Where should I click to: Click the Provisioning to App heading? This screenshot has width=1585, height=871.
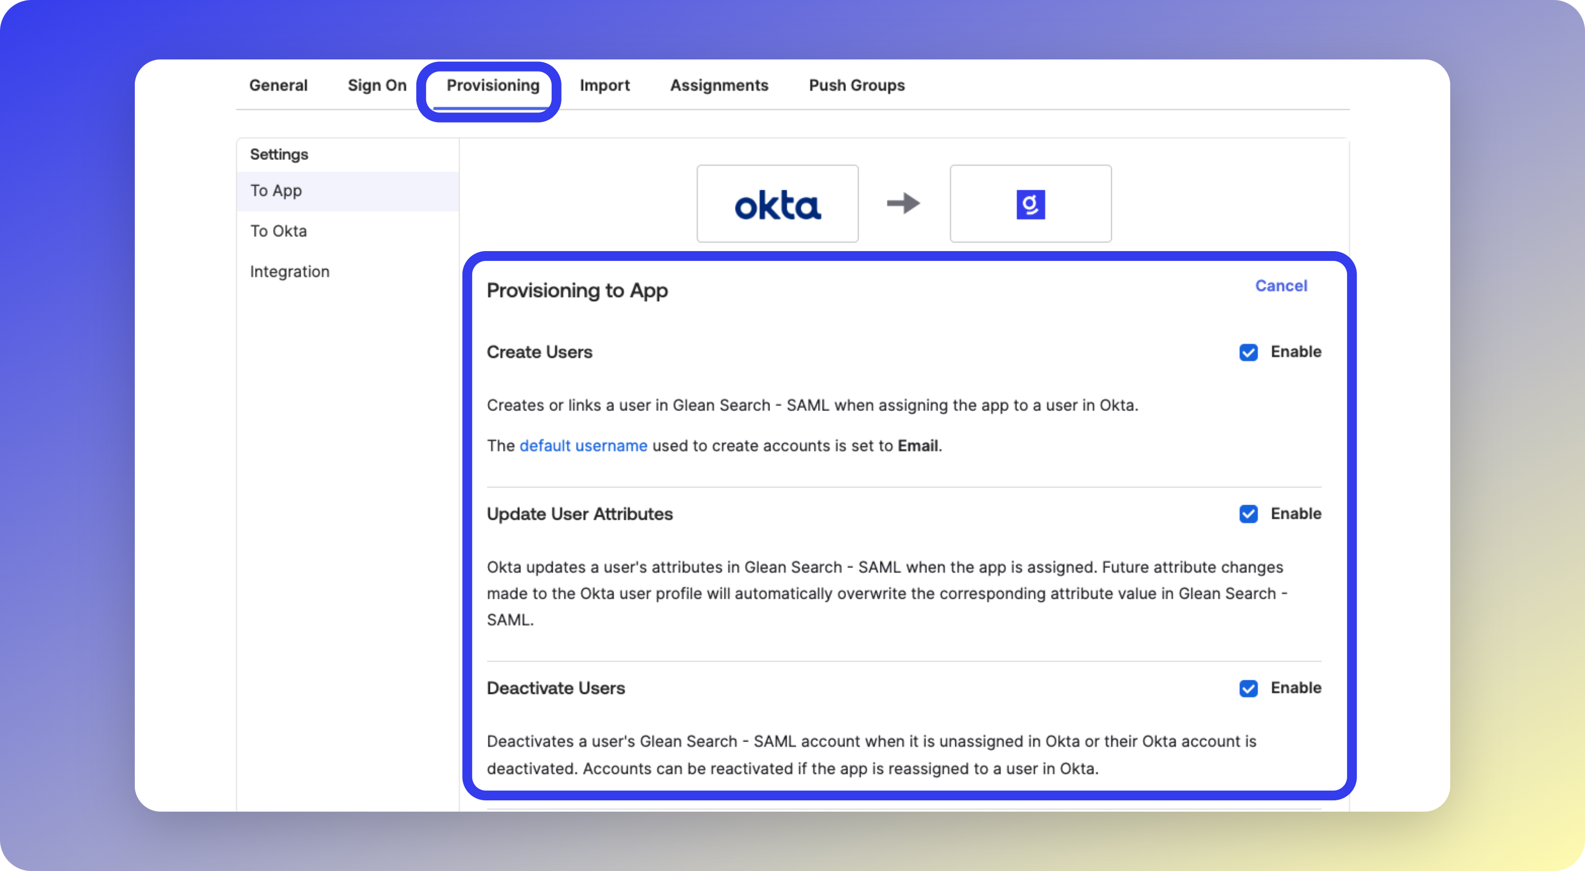point(577,290)
